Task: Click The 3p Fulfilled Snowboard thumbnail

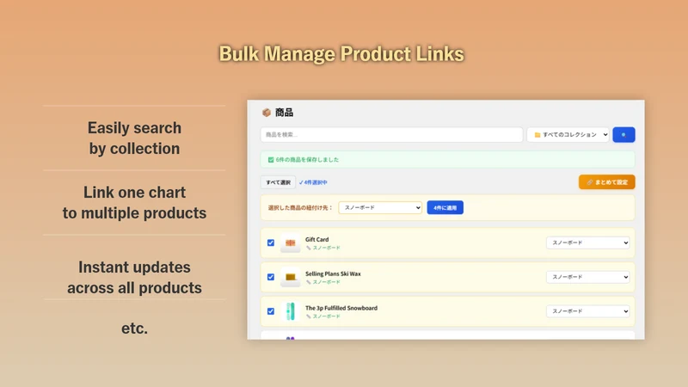Action: (290, 311)
